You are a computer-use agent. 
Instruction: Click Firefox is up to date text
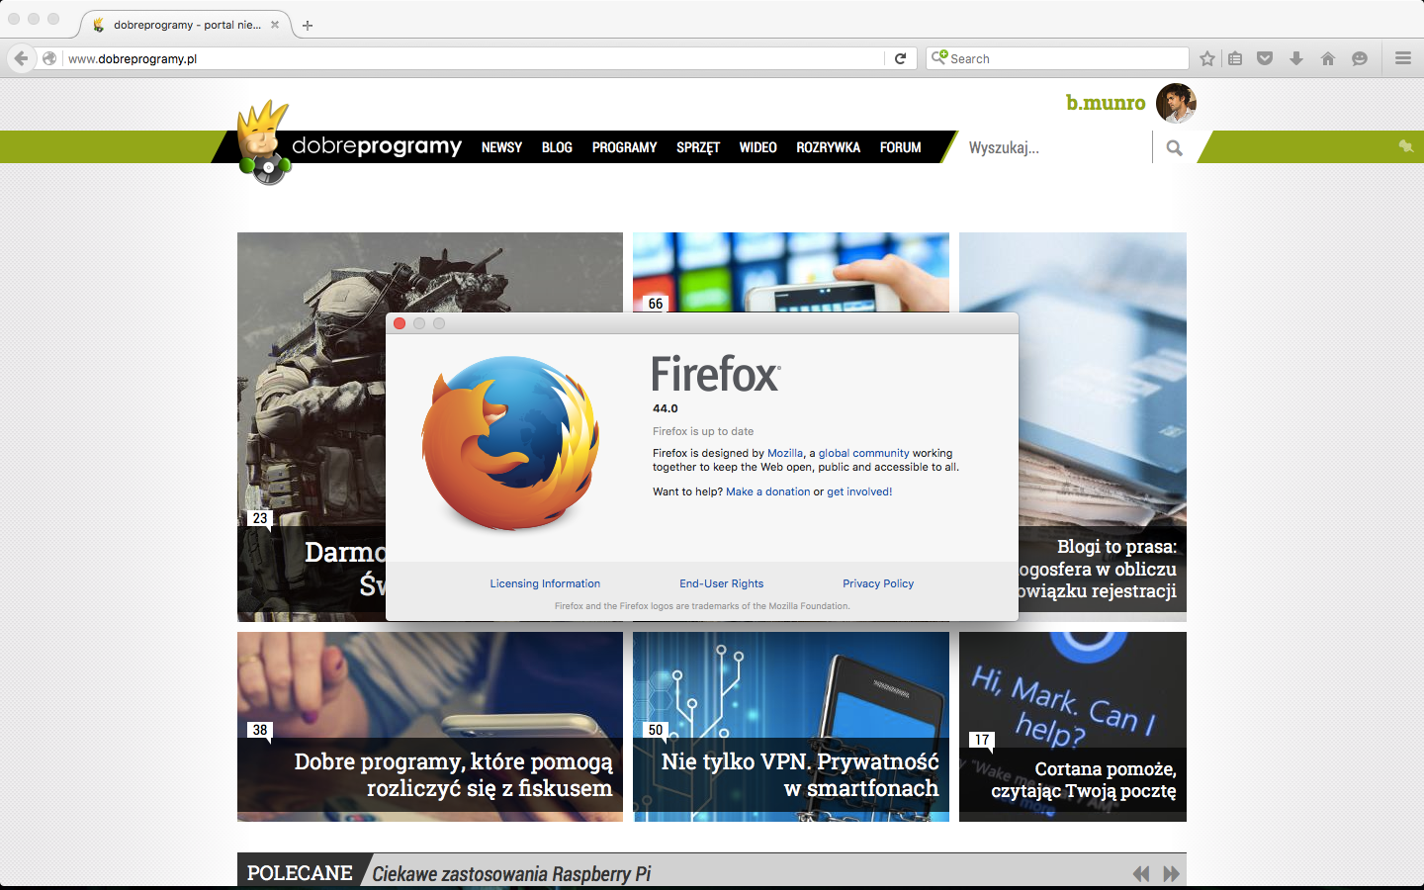pyautogui.click(x=703, y=431)
